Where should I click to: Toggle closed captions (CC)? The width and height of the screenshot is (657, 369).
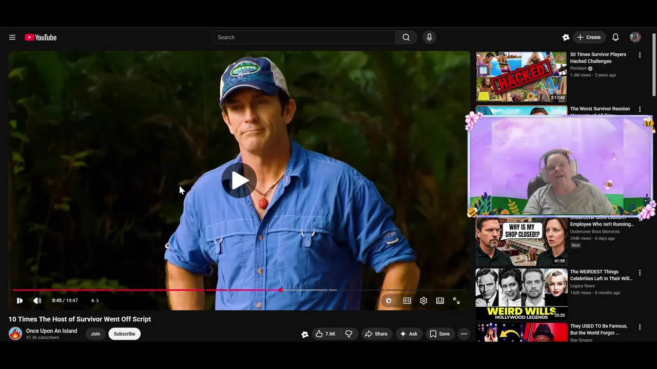coord(407,301)
